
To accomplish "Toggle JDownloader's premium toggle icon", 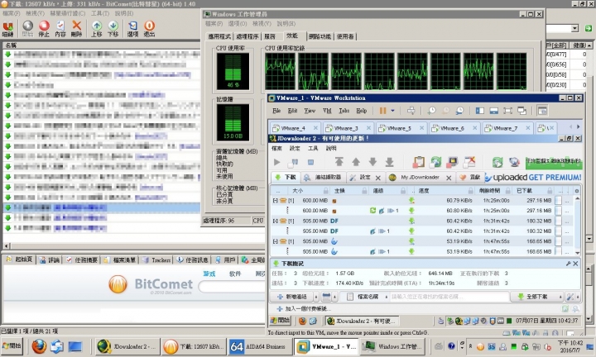I will click(x=452, y=162).
